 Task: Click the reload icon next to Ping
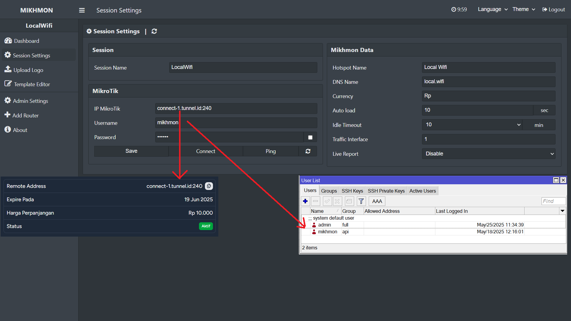308,151
